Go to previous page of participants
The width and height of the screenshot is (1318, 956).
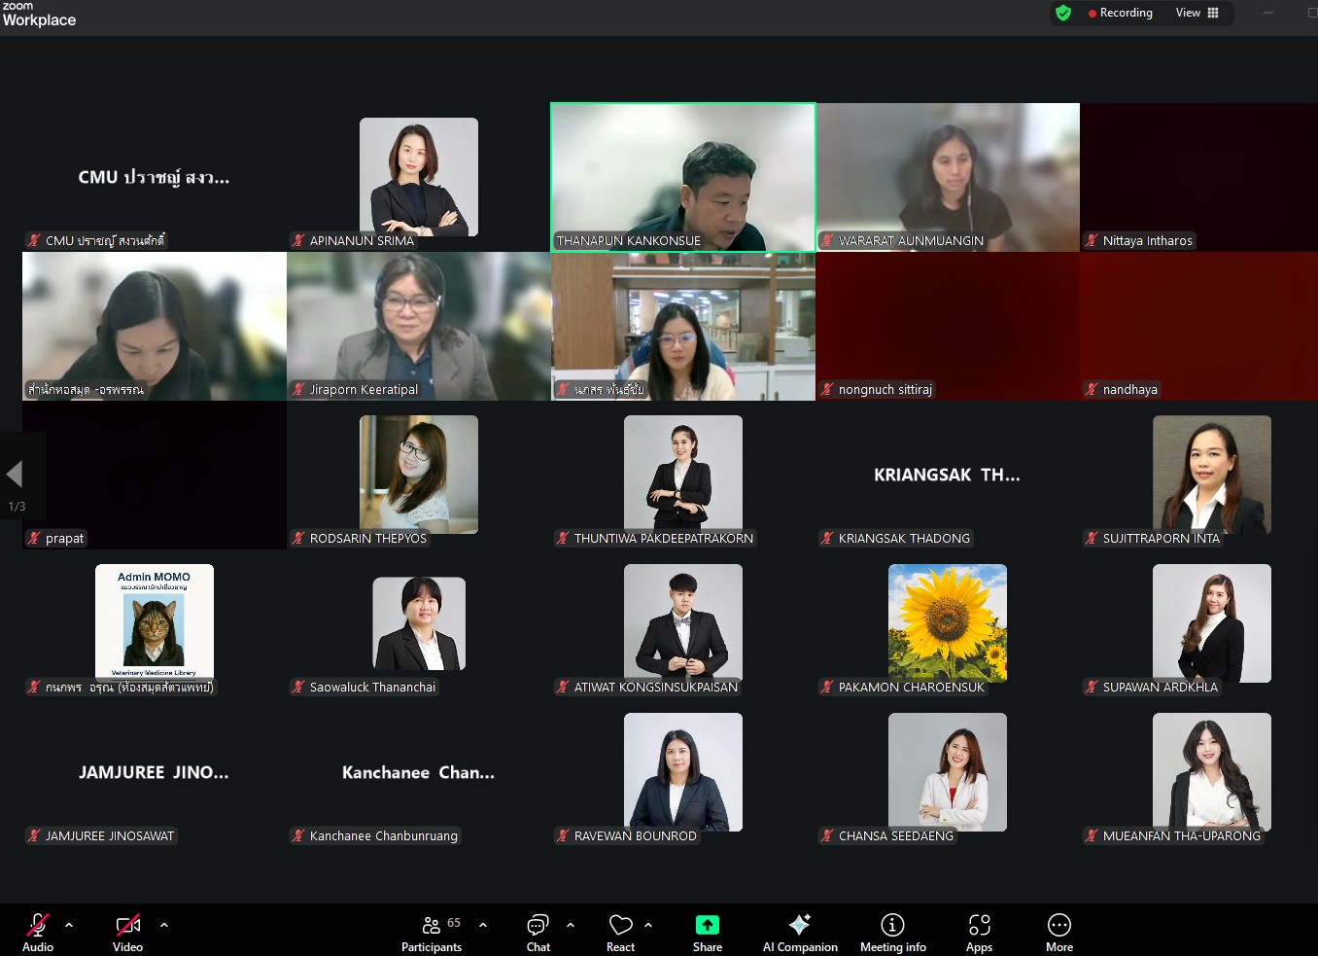[x=15, y=475]
